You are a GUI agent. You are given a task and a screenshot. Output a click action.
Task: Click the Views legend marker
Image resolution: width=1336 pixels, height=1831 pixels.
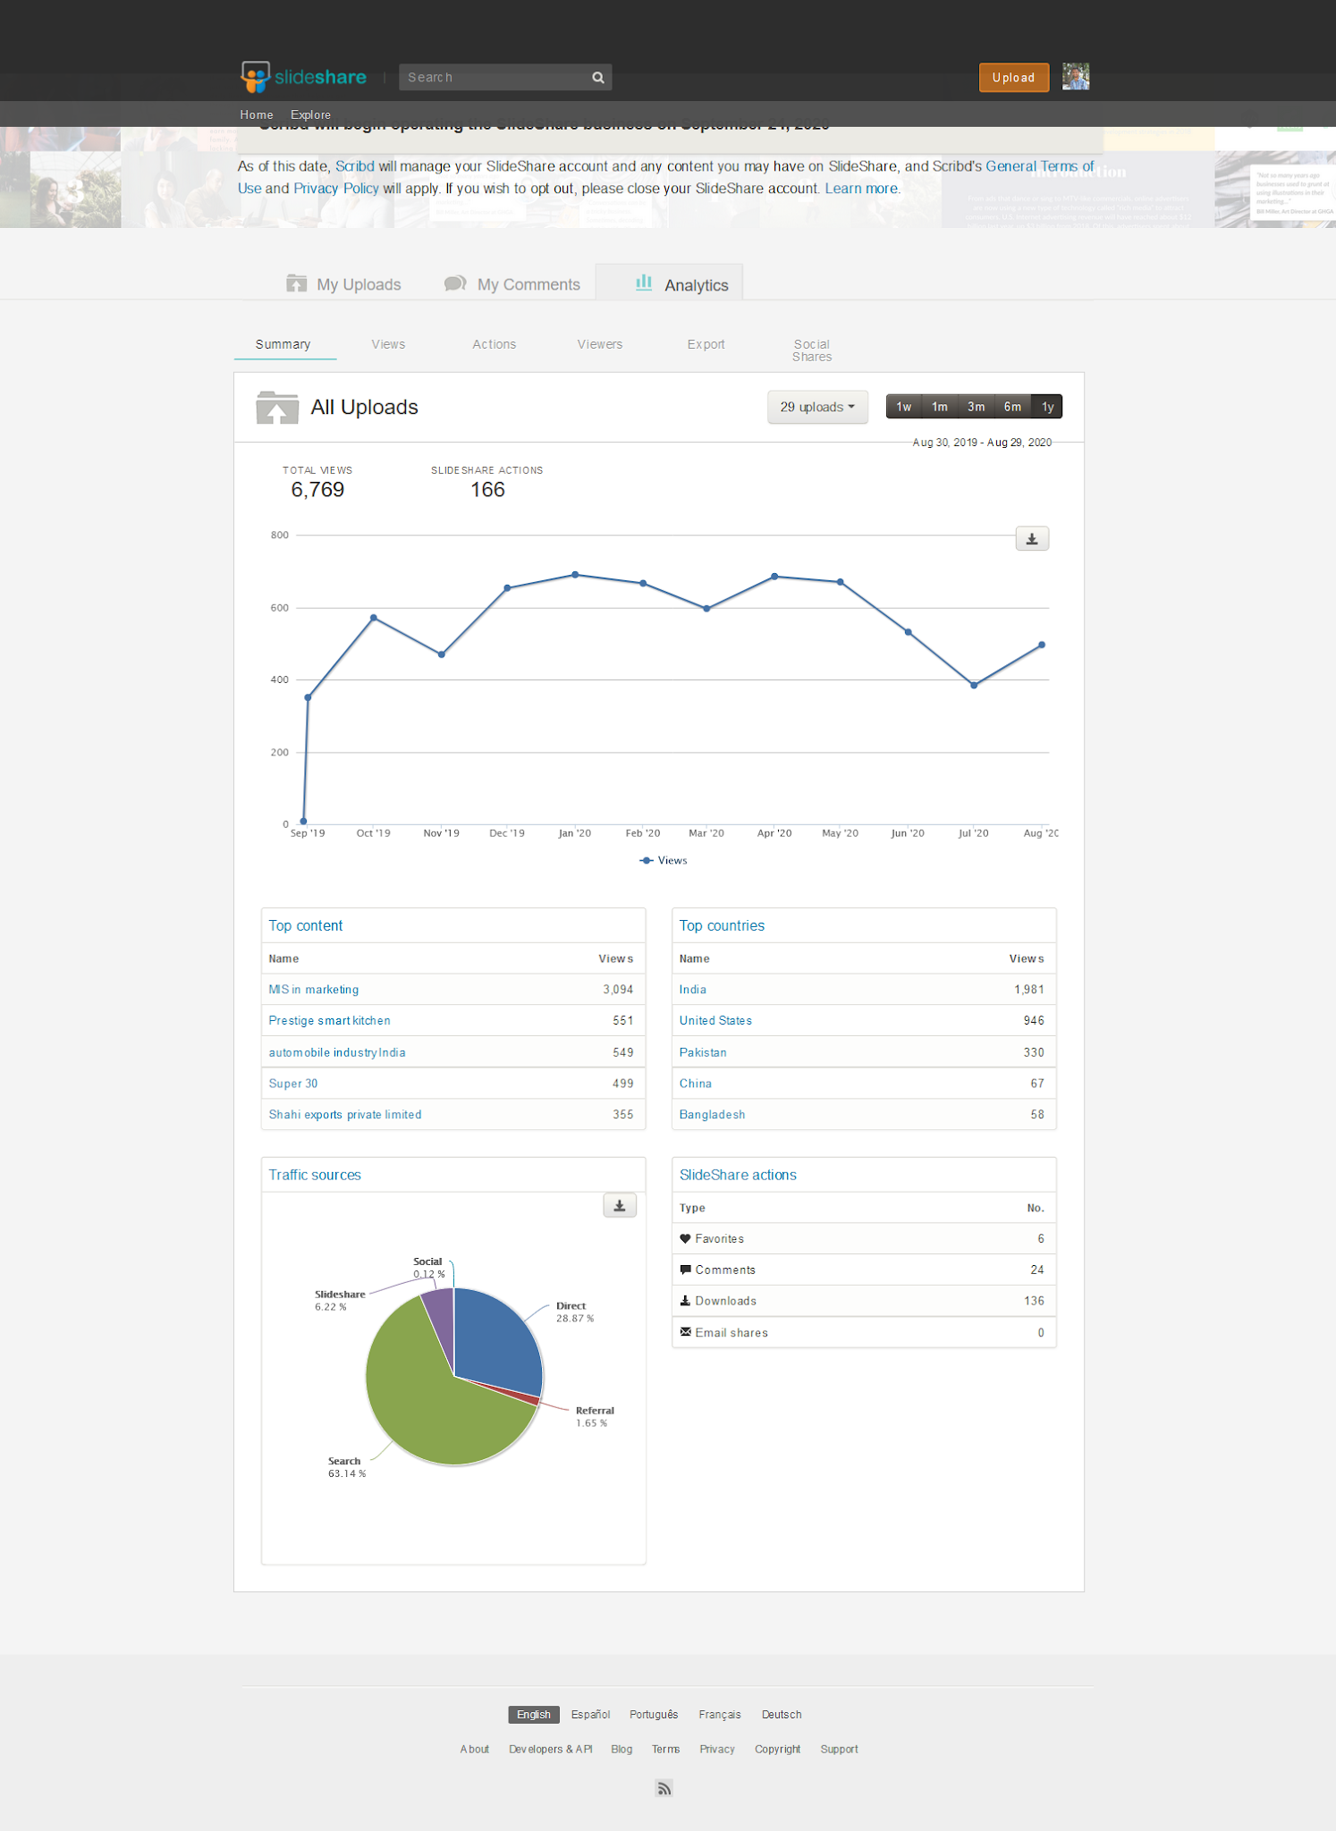(x=646, y=860)
